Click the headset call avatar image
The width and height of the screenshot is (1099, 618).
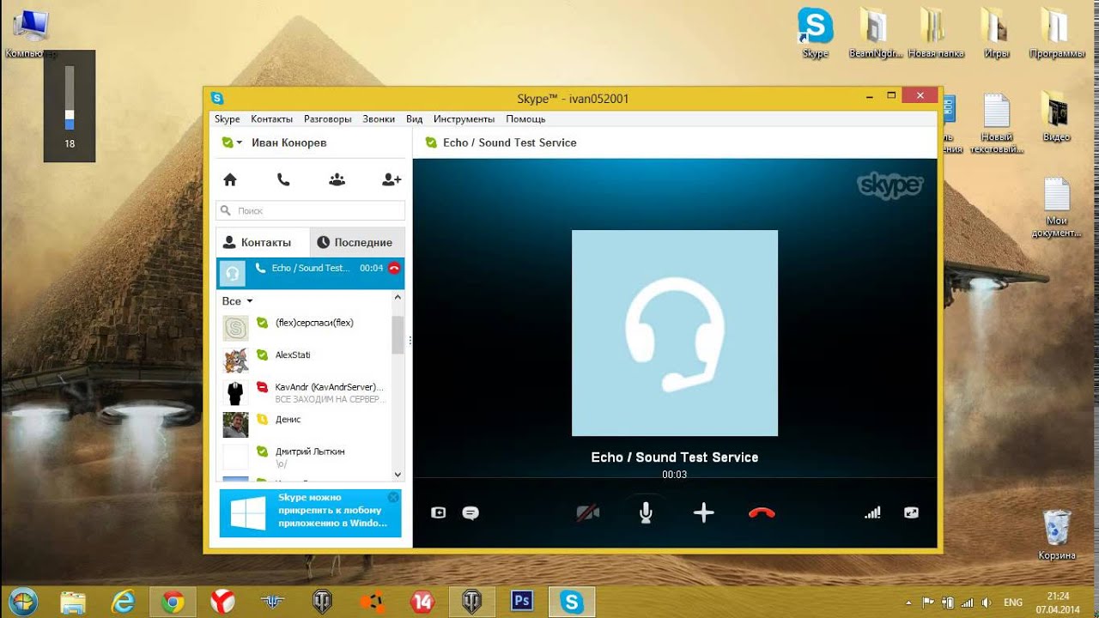pyautogui.click(x=675, y=333)
